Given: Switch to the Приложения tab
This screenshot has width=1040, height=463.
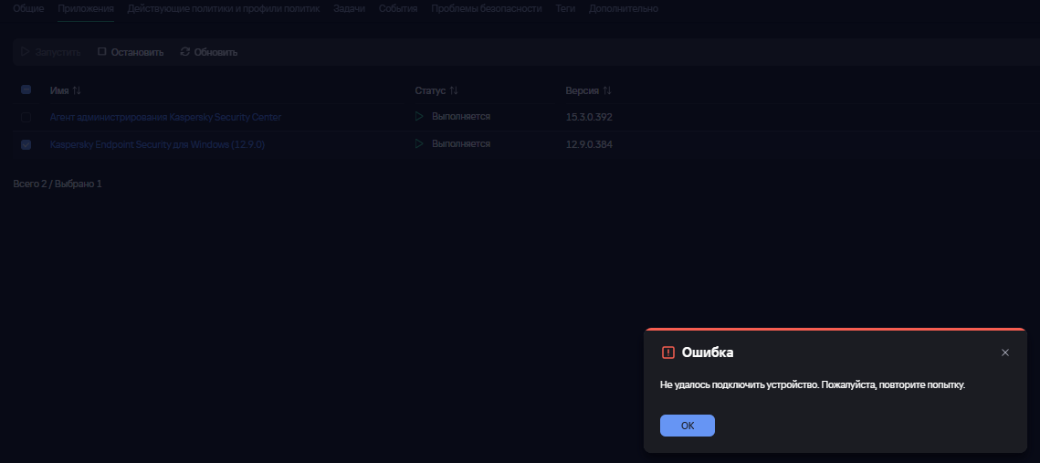Looking at the screenshot, I should point(86,8).
